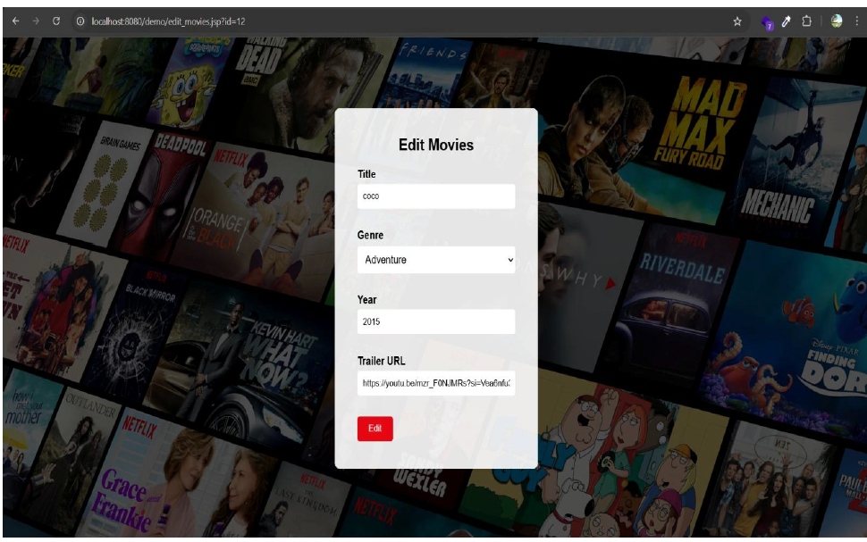Viewport: 867px width, 542px height.
Task: Click into the Trailer URL field
Action: [435, 383]
